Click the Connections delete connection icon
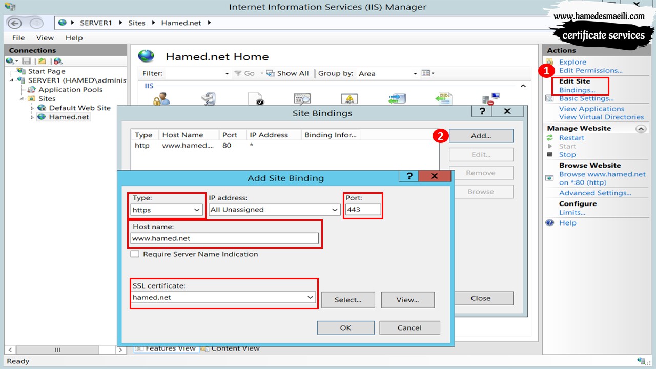656x369 pixels. [x=58, y=61]
